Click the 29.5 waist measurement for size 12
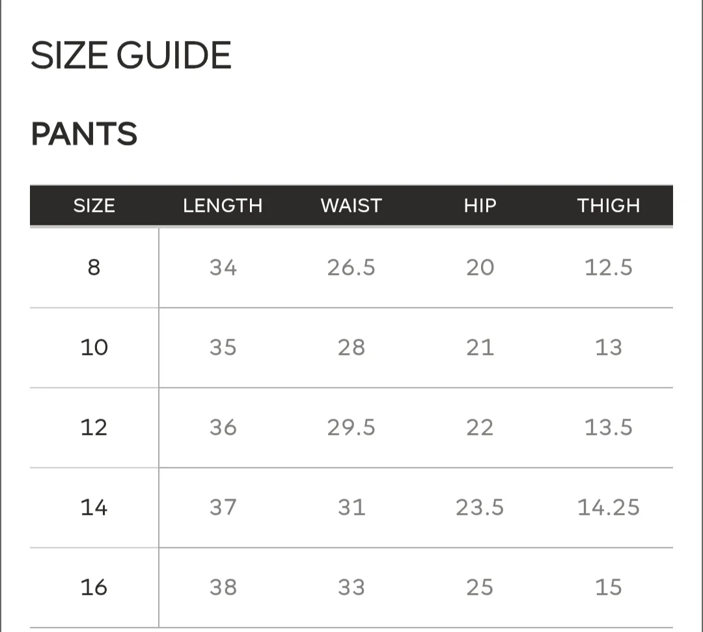 tap(351, 427)
